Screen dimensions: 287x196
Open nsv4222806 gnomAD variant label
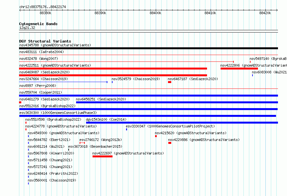click(253, 65)
